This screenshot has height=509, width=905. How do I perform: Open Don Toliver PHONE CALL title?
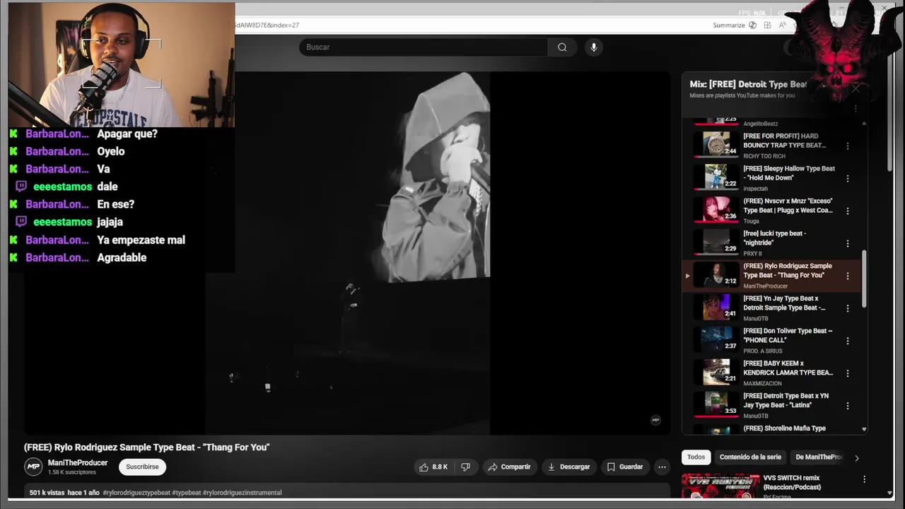pyautogui.click(x=788, y=336)
